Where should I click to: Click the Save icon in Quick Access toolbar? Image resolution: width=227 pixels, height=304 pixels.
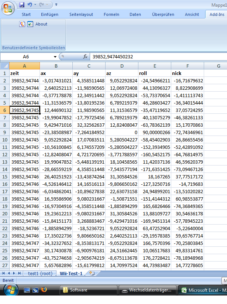22,5
